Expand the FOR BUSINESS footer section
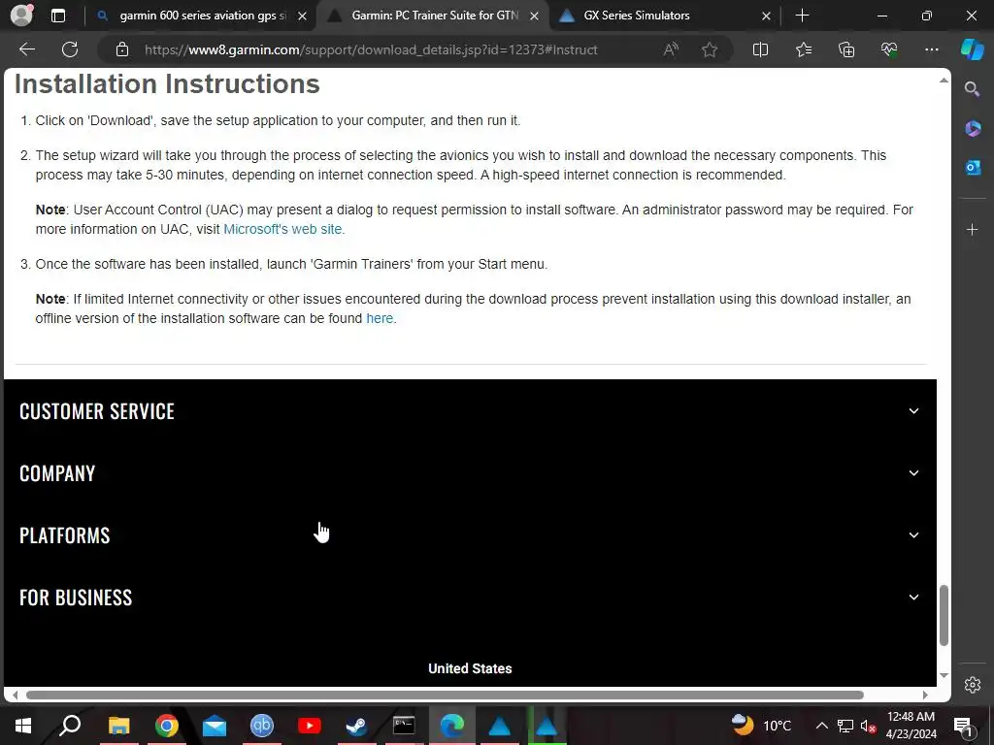Screen dimensions: 994x745 (470, 598)
